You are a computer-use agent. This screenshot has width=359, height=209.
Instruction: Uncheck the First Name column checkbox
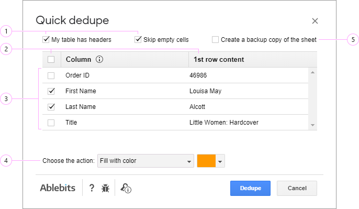click(x=51, y=91)
